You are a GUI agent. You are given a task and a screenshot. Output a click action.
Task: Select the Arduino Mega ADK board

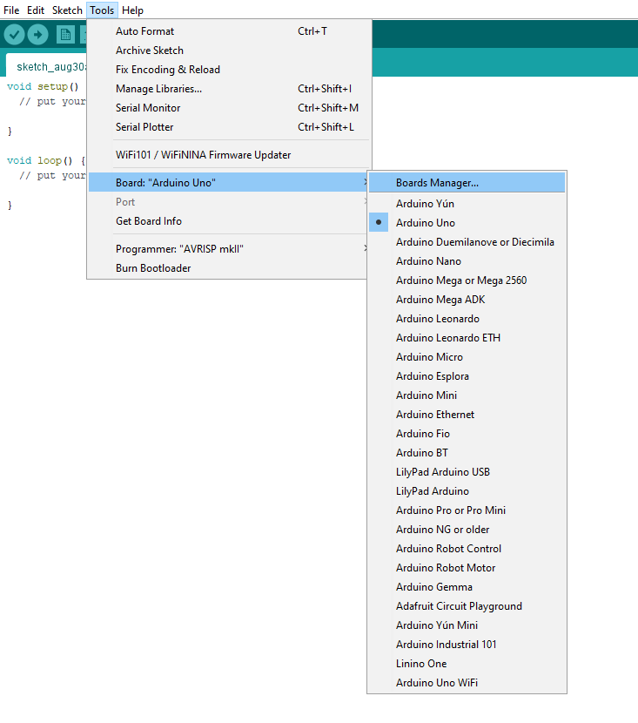pos(467,300)
